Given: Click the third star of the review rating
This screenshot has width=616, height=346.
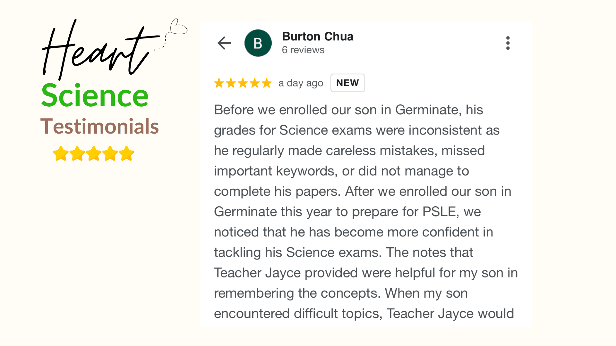Looking at the screenshot, I should click(243, 83).
